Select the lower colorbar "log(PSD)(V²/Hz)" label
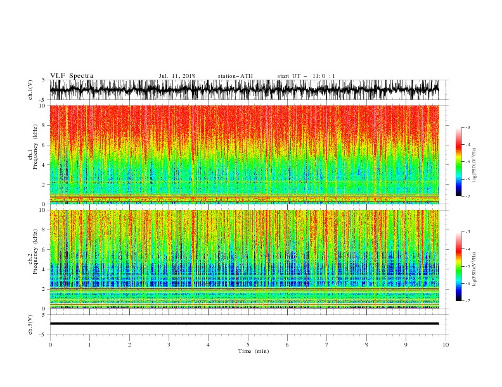The width and height of the screenshot is (502, 387). pyautogui.click(x=474, y=269)
